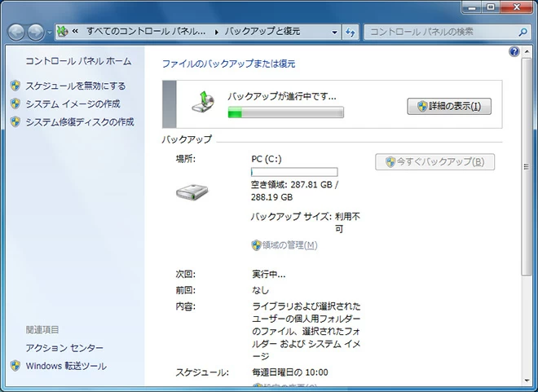Expand the address bar previous locations dropdown
This screenshot has width=538, height=392.
tap(334, 32)
